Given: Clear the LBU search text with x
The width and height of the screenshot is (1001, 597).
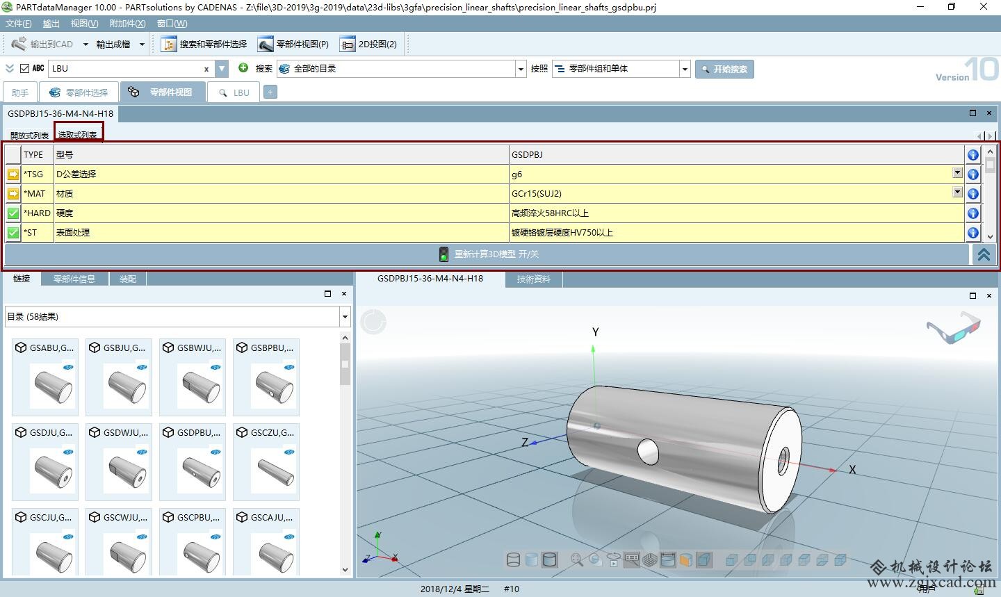Looking at the screenshot, I should click(x=206, y=69).
